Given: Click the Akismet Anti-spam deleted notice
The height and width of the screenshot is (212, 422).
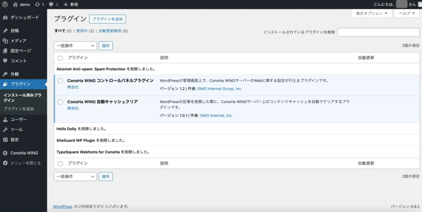Looking at the screenshot, I should [106, 69].
